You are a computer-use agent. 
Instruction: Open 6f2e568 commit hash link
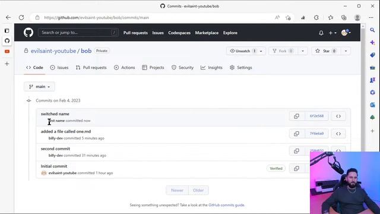click(x=316, y=116)
